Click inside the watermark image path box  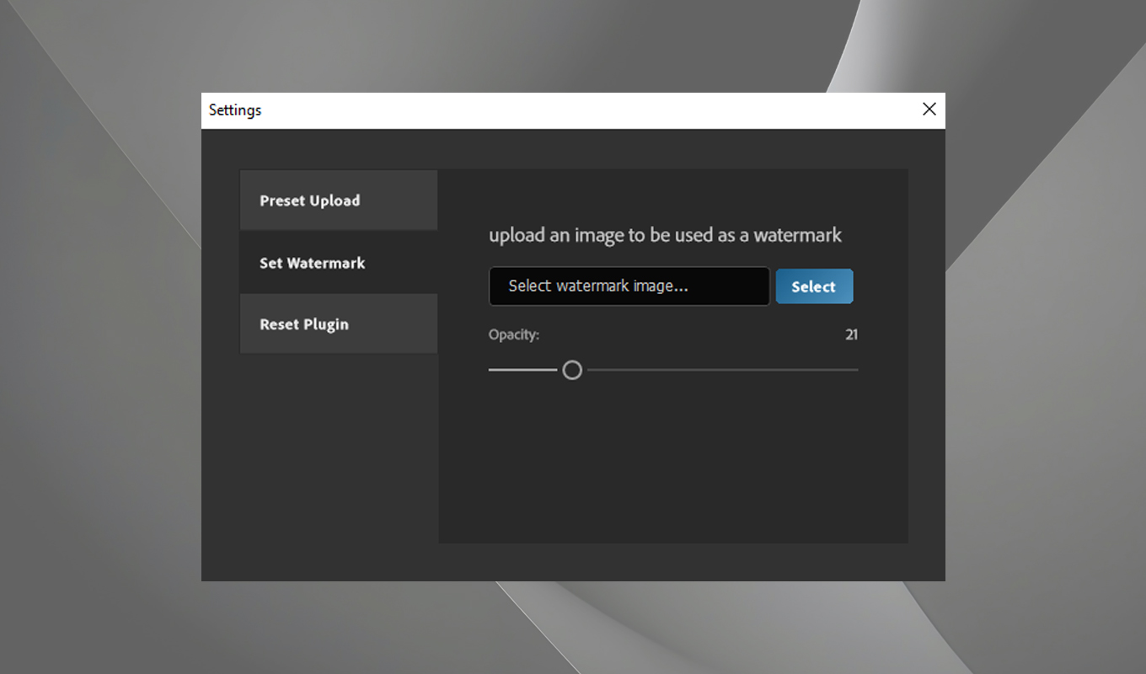(629, 286)
